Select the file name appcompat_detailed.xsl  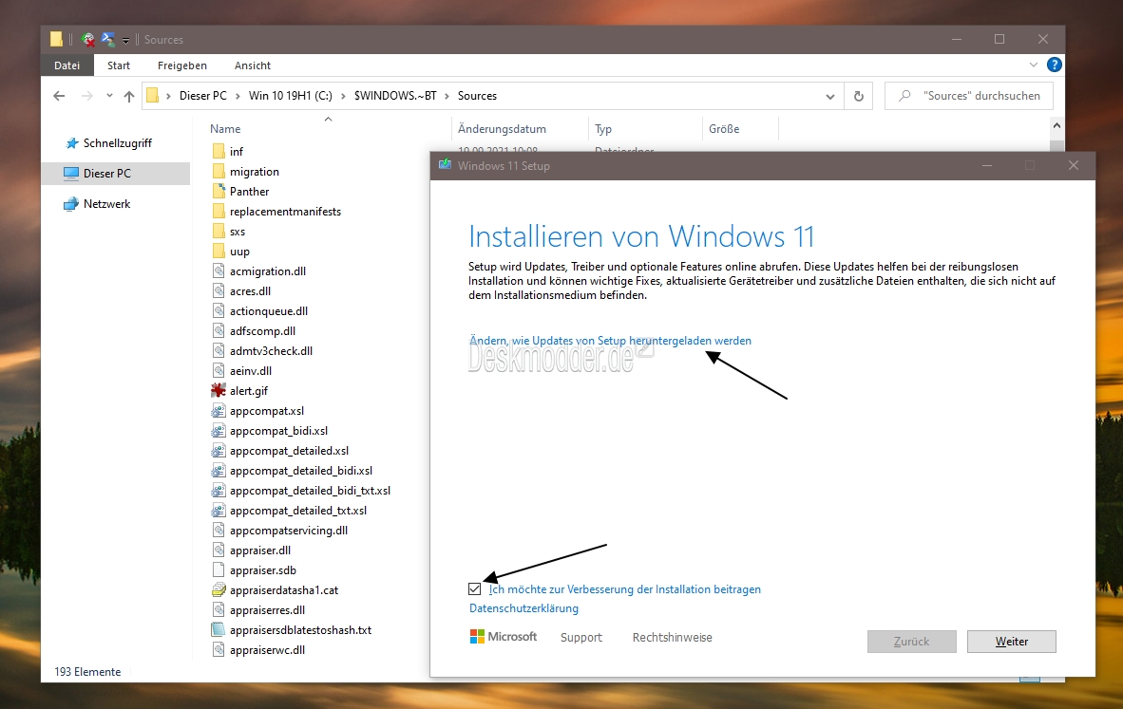click(x=290, y=451)
